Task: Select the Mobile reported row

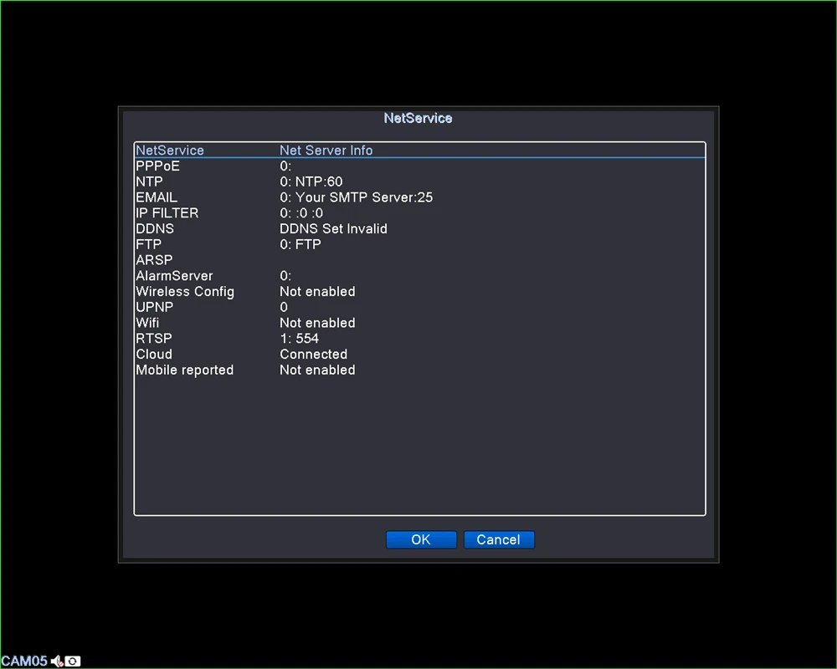Action: click(x=419, y=370)
